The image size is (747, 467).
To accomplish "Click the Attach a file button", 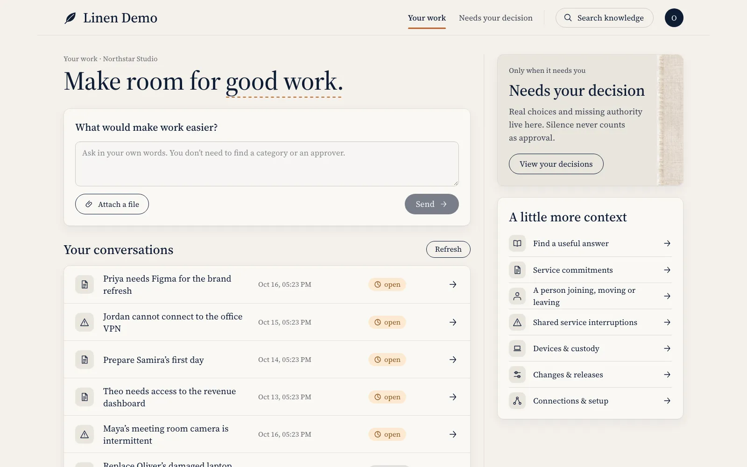I will click(112, 204).
